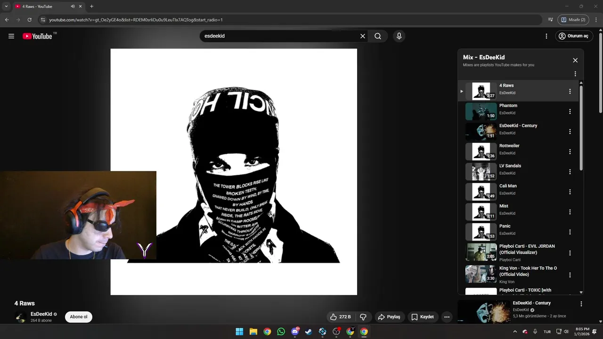Click the Oturum aç sign-in button
This screenshot has width=603, height=339.
click(573, 36)
